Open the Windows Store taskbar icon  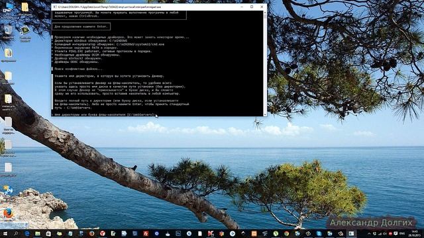tap(48, 233)
